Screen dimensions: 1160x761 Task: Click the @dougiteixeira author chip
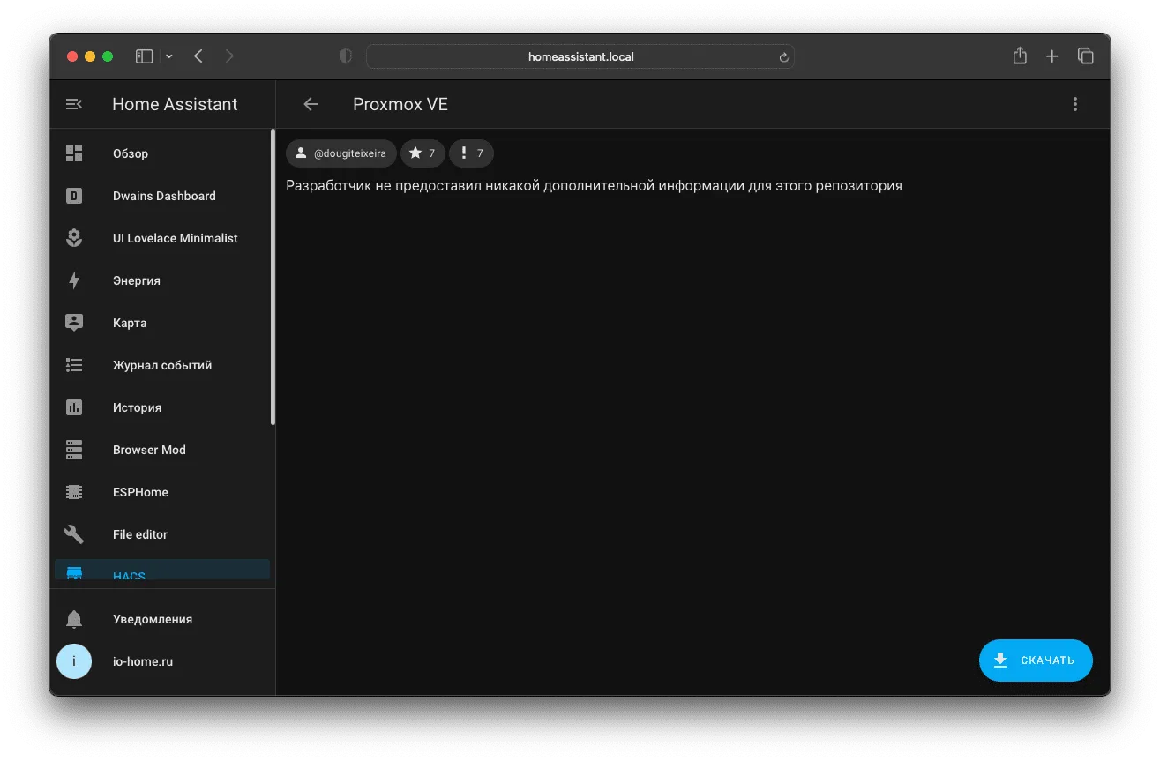tap(341, 153)
